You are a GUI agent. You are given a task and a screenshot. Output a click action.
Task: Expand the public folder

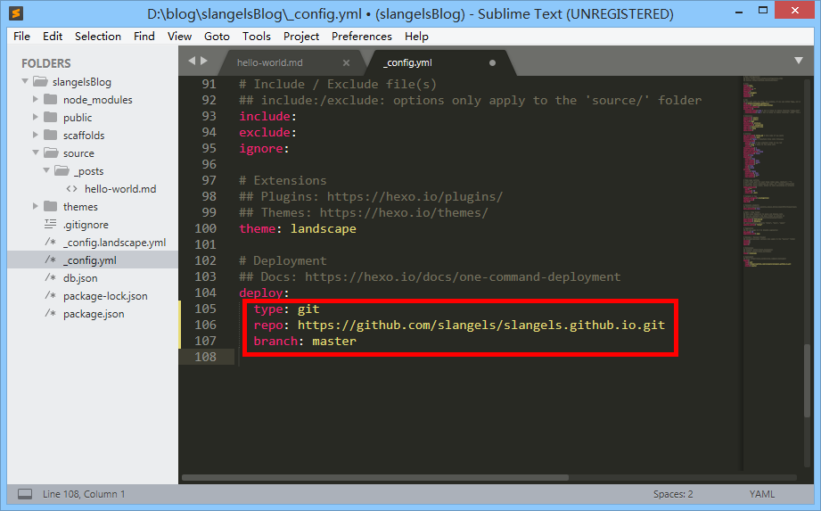point(35,117)
